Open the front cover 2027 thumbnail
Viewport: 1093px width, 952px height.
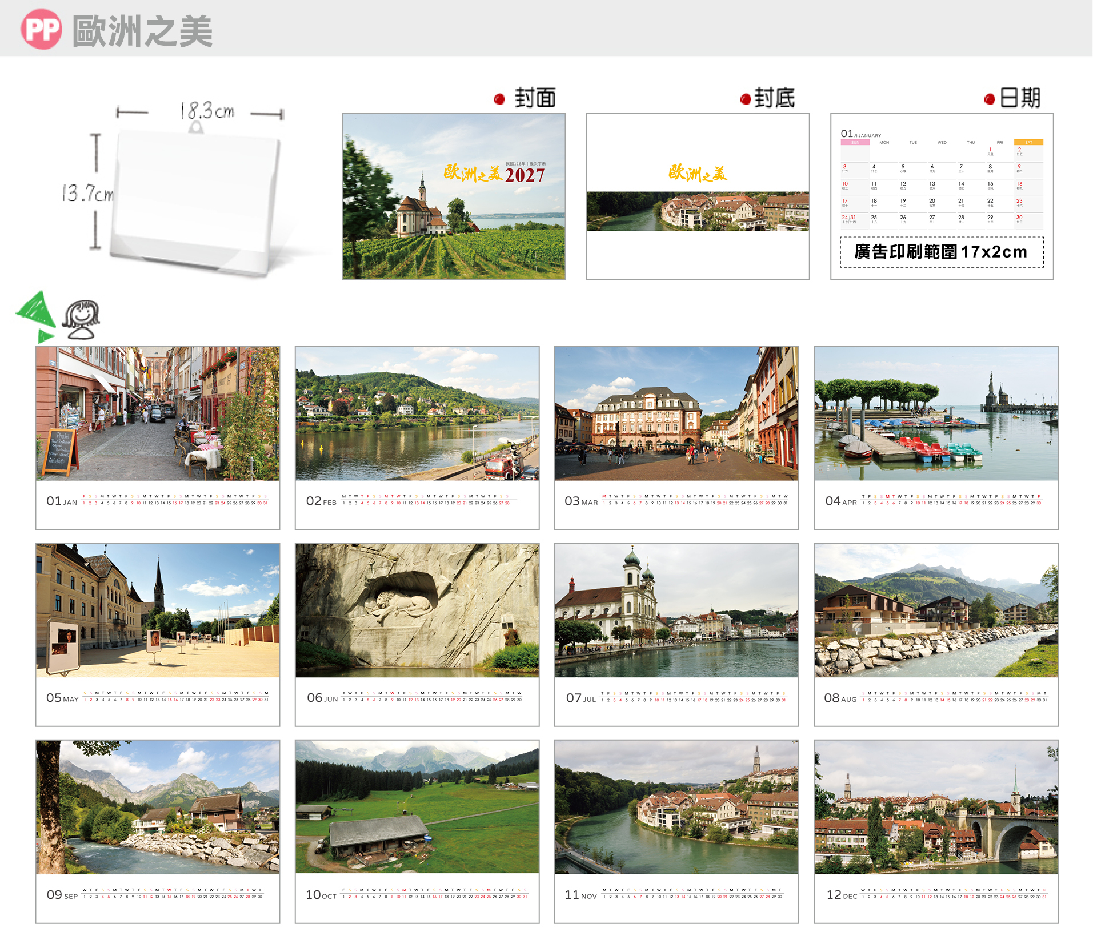point(454,196)
